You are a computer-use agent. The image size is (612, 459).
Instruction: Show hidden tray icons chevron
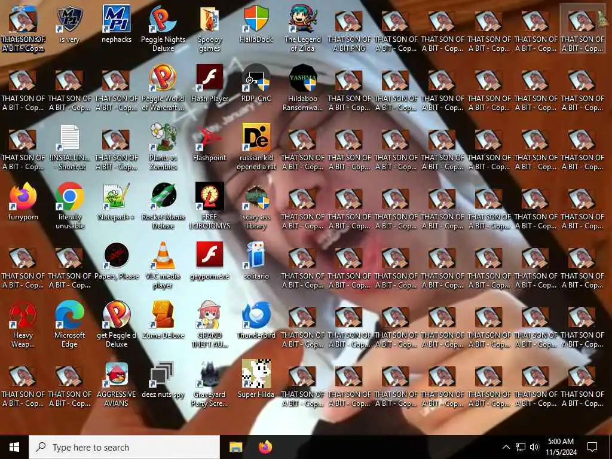point(506,447)
